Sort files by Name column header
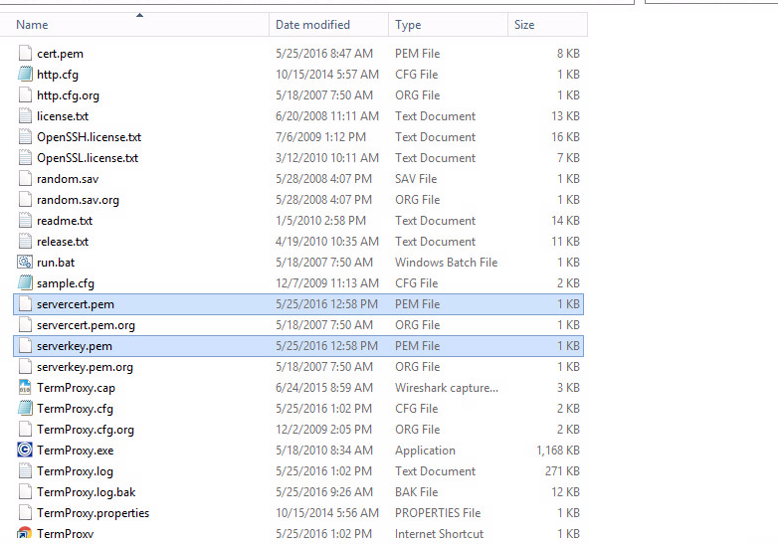The width and height of the screenshot is (778, 544). (x=32, y=25)
